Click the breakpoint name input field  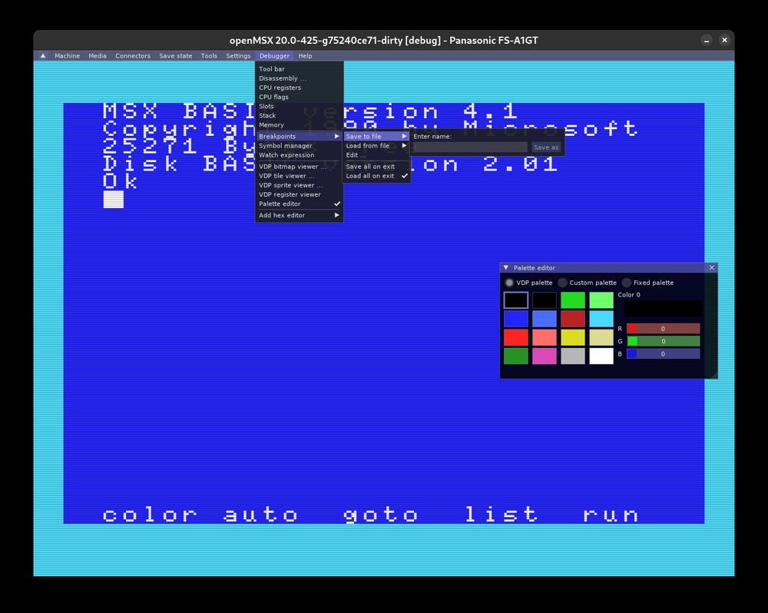(469, 146)
